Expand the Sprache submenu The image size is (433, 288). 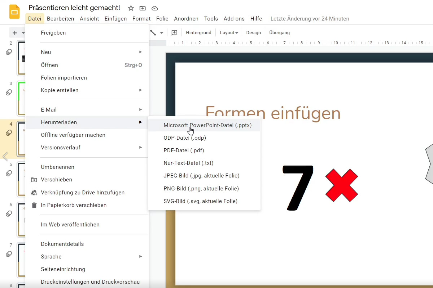[x=87, y=257]
